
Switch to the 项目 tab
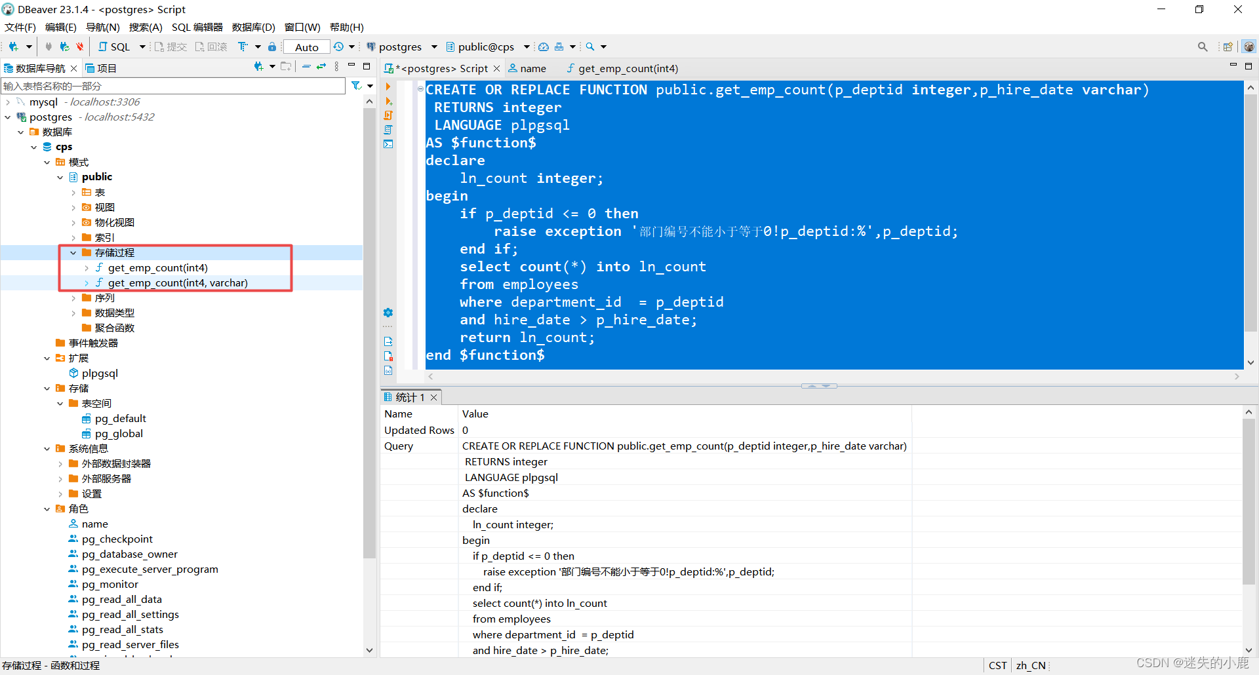tap(101, 68)
